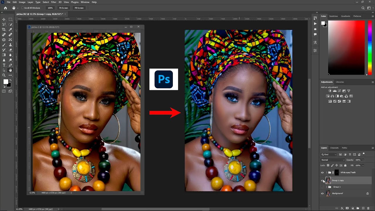This screenshot has width=375, height=211.
Task: Select the Eyedropper tool
Action: [x=11, y=30]
